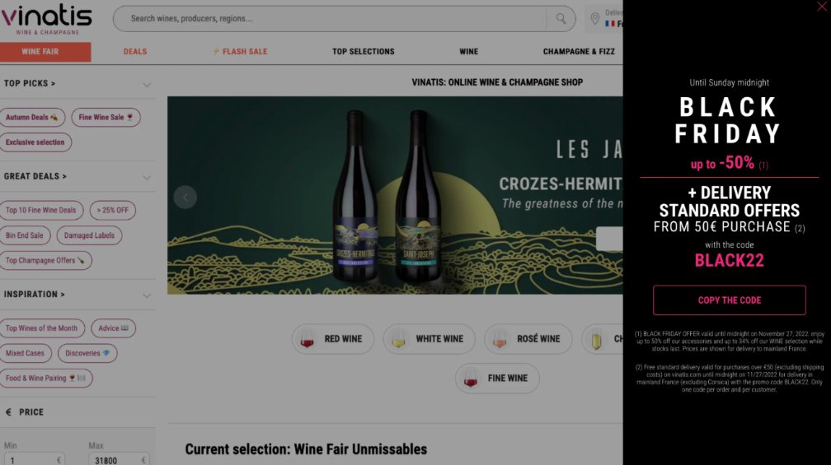Click the Max price input field
The height and width of the screenshot is (465, 831).
pyautogui.click(x=119, y=460)
